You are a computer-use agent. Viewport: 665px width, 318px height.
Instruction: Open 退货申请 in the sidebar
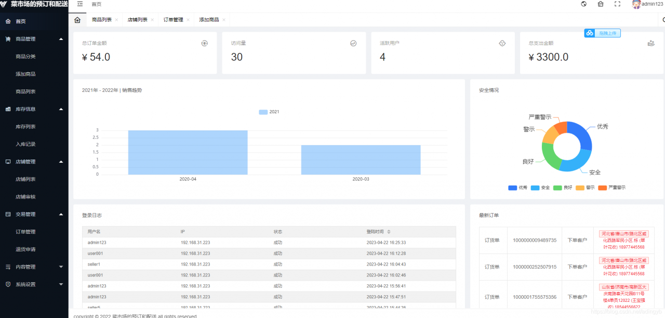coord(25,249)
